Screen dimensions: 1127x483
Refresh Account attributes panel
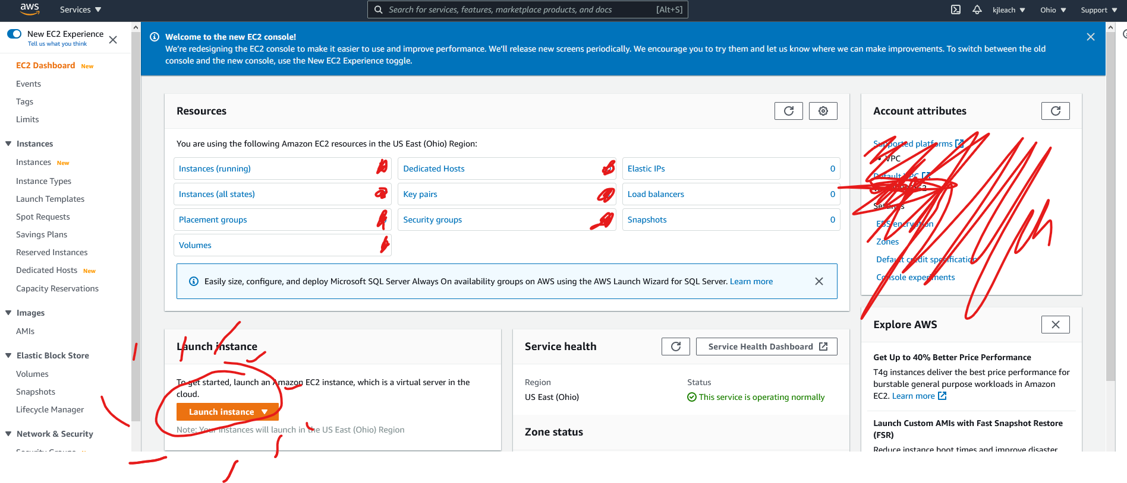[x=1056, y=111]
